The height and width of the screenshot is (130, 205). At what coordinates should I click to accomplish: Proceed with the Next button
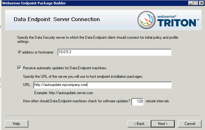(163, 124)
